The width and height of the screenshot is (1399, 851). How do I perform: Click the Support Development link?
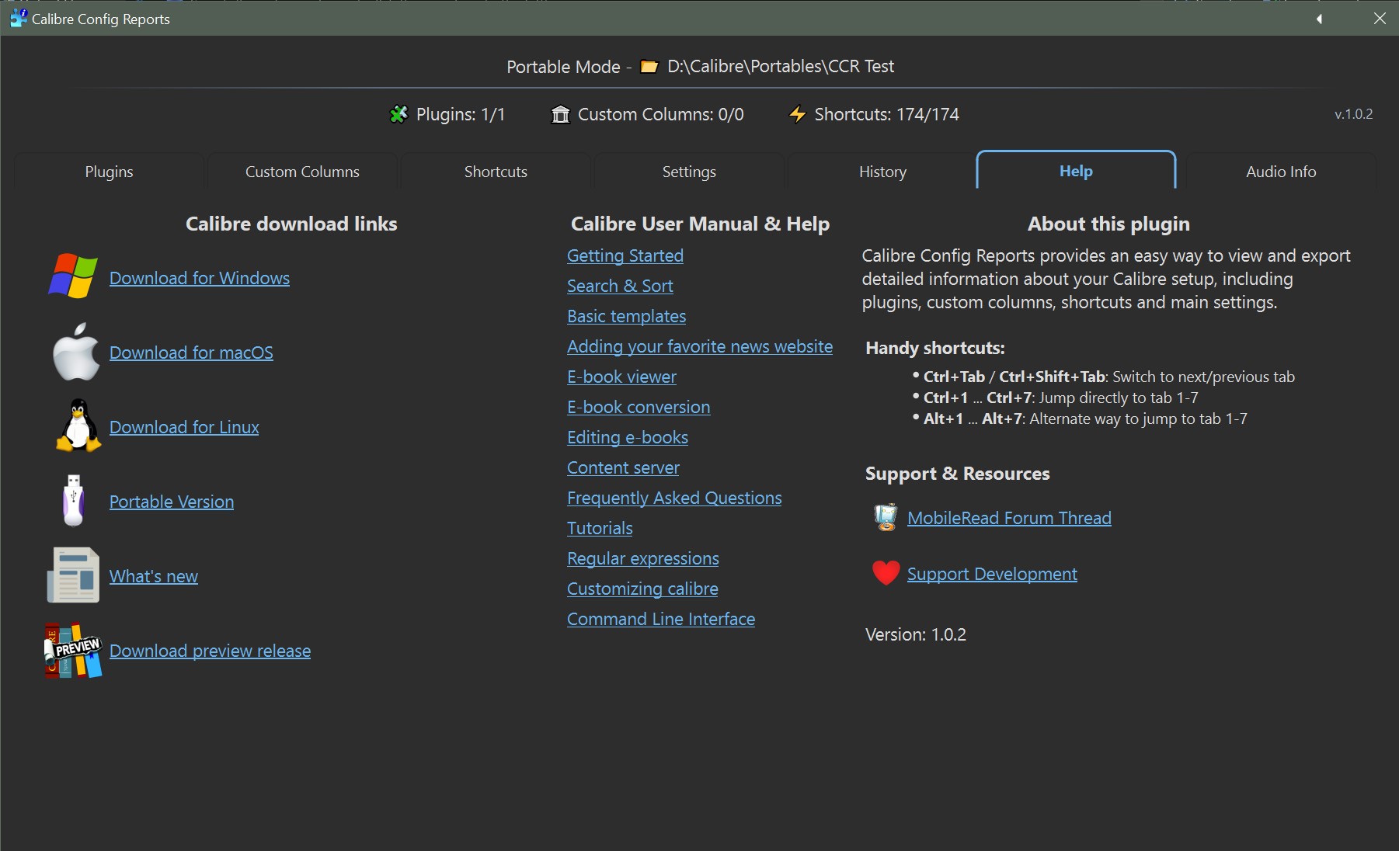(992, 574)
